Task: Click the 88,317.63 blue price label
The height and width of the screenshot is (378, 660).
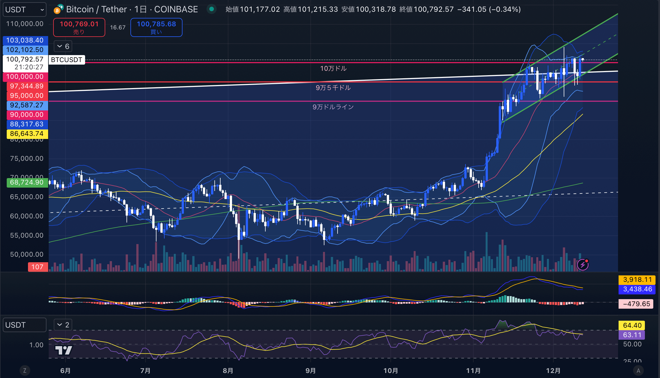Action: coord(27,124)
